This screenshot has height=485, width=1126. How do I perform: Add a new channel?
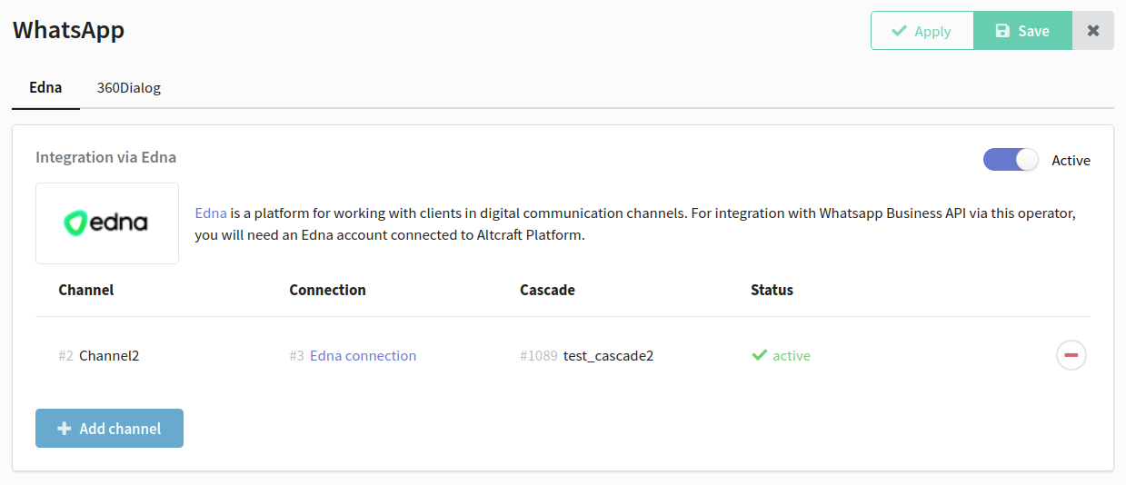pos(109,429)
